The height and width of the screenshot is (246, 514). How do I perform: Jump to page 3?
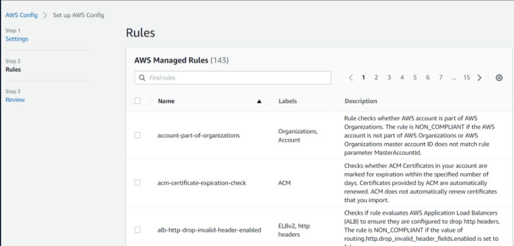[x=389, y=78]
